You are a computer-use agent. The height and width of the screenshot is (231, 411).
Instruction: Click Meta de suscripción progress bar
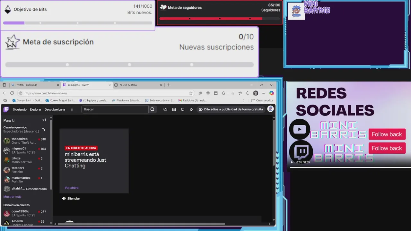pos(129,64)
